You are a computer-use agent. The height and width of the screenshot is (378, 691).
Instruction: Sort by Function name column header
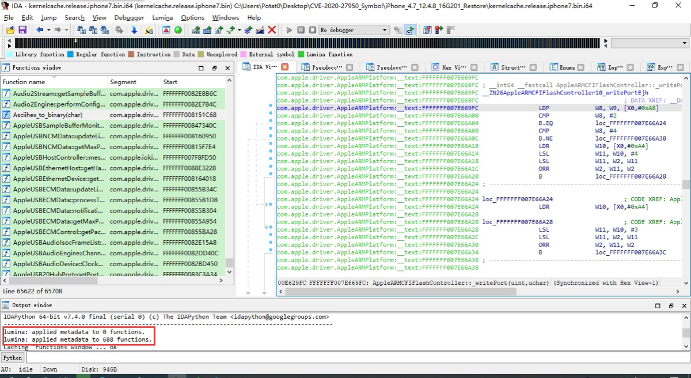click(x=54, y=82)
